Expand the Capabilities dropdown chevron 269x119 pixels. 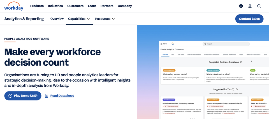coord(89,19)
